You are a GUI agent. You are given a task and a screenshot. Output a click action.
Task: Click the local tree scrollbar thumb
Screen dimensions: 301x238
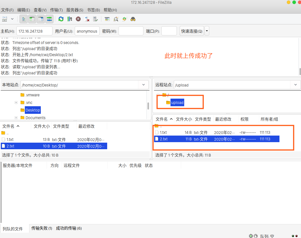tap(148, 106)
